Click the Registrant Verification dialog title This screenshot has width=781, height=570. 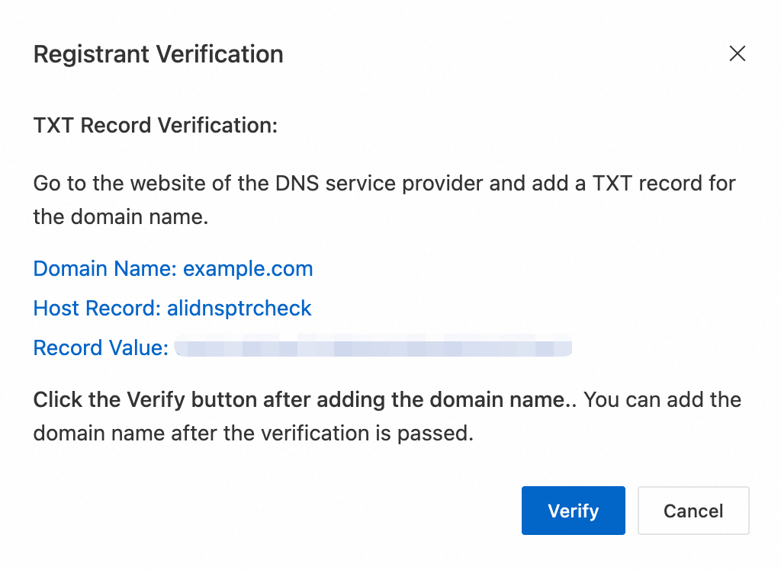[x=159, y=55]
